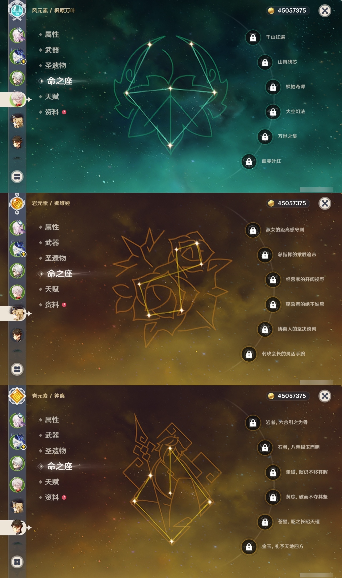This screenshot has height=578, width=342.
Task: Open the 血赤叶红 constellation lock icon
Action: point(249,161)
